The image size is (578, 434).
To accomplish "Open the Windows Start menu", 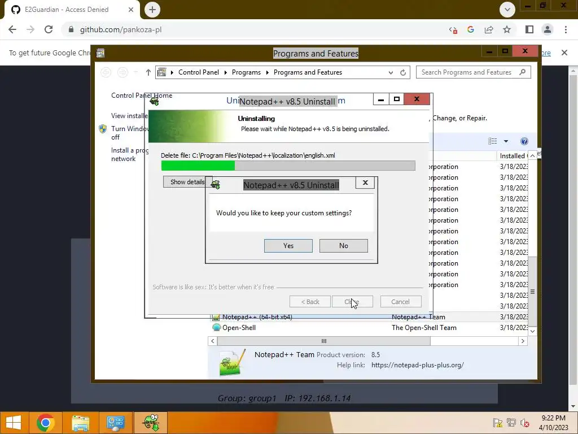I will point(14,423).
